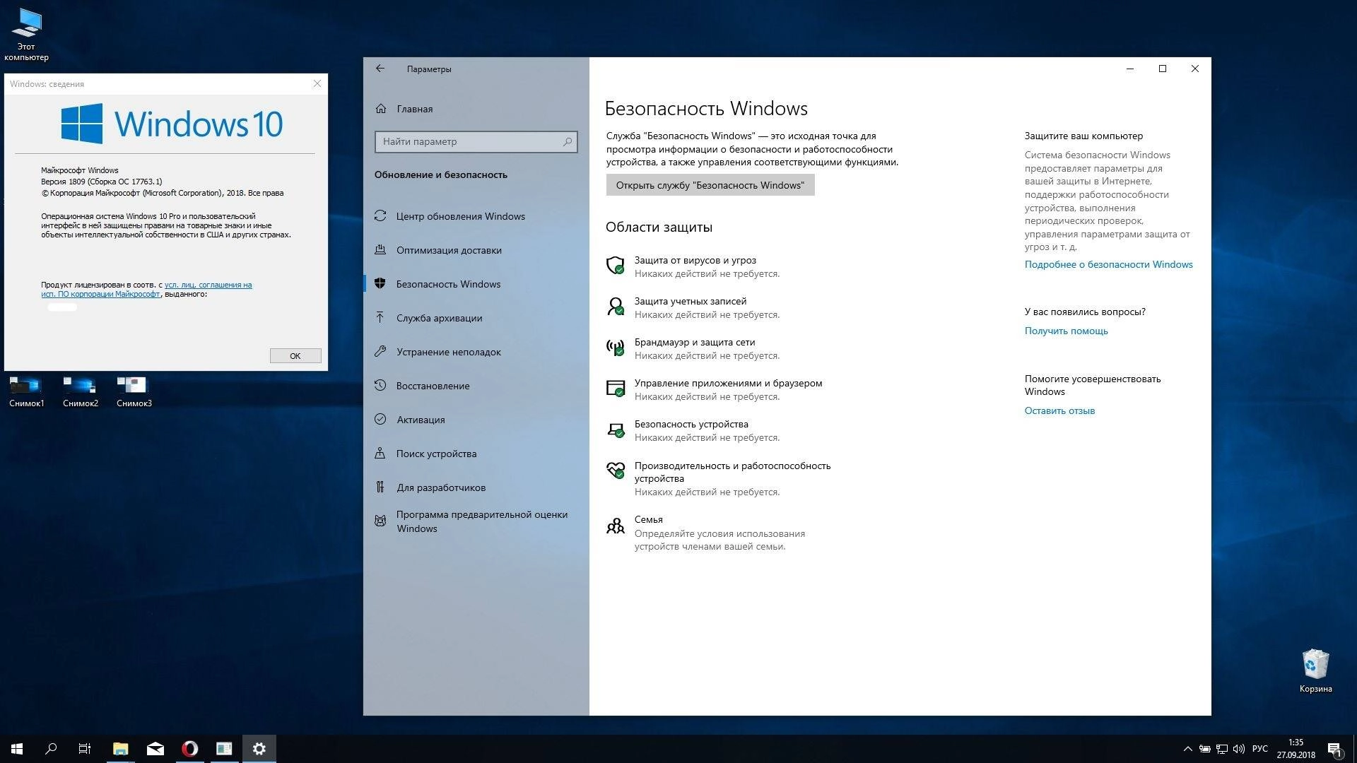
Task: Click the Для разработчиков tools icon
Action: 380,487
